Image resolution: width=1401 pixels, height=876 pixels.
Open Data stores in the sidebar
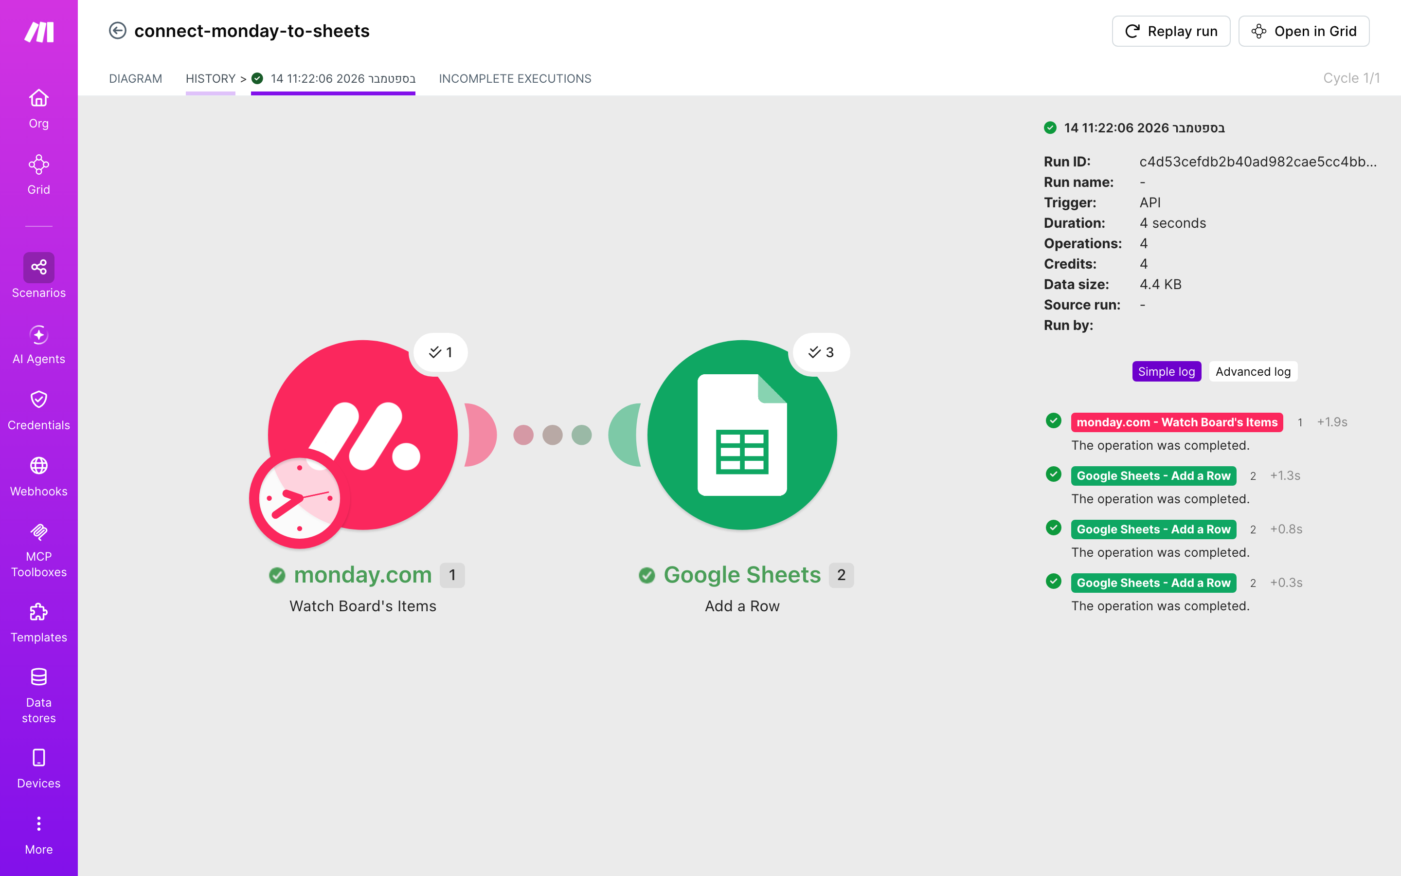39,696
